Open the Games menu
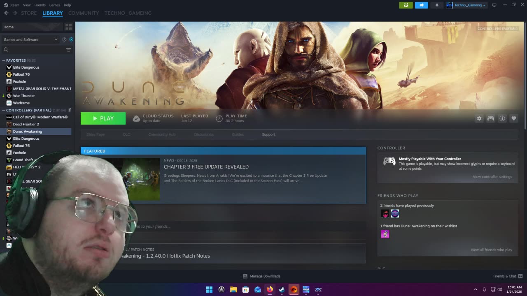527x296 pixels. coord(54,5)
